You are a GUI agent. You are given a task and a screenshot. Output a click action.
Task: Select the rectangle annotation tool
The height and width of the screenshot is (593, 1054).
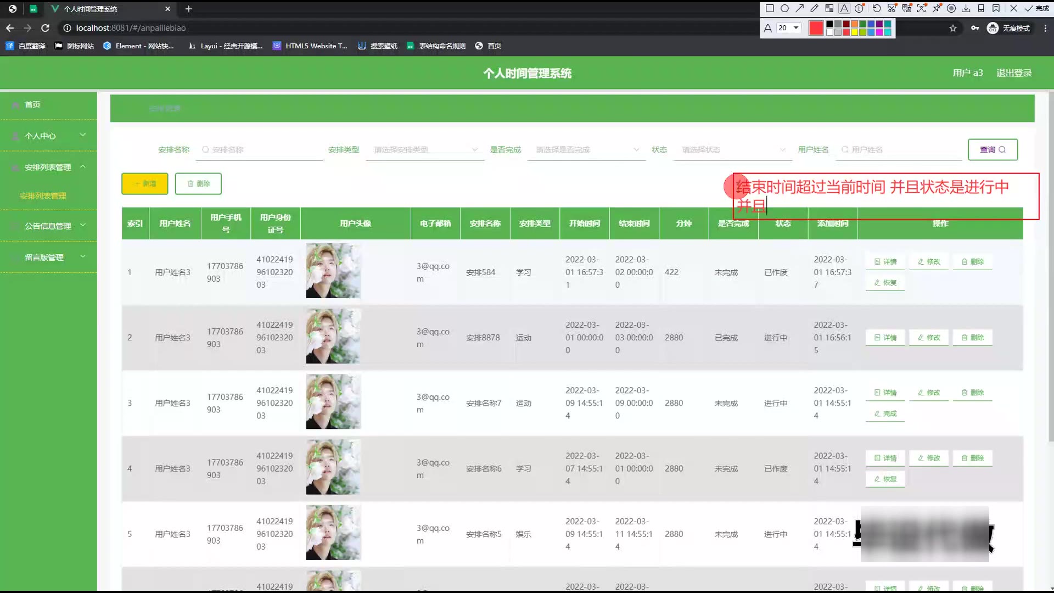[770, 8]
